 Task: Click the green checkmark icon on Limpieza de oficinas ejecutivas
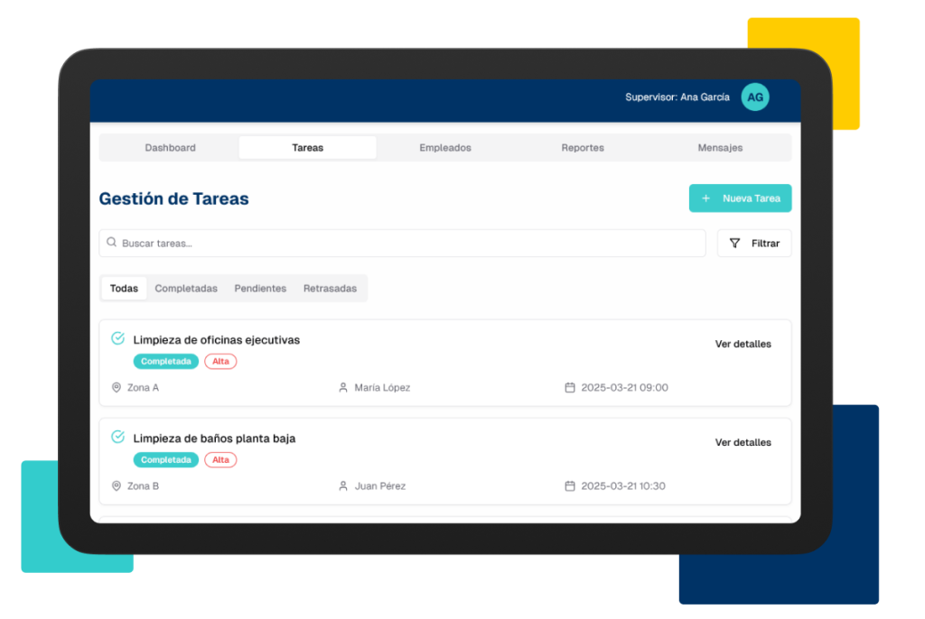(x=117, y=338)
